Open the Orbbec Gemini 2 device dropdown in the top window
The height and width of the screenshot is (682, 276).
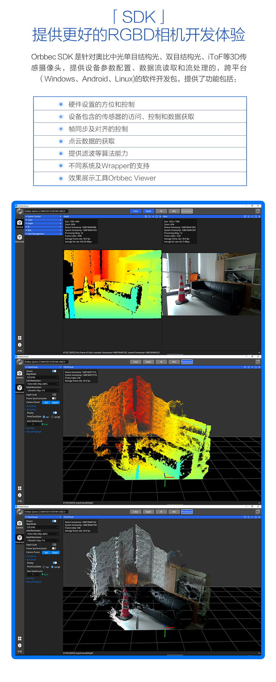(x=46, y=211)
